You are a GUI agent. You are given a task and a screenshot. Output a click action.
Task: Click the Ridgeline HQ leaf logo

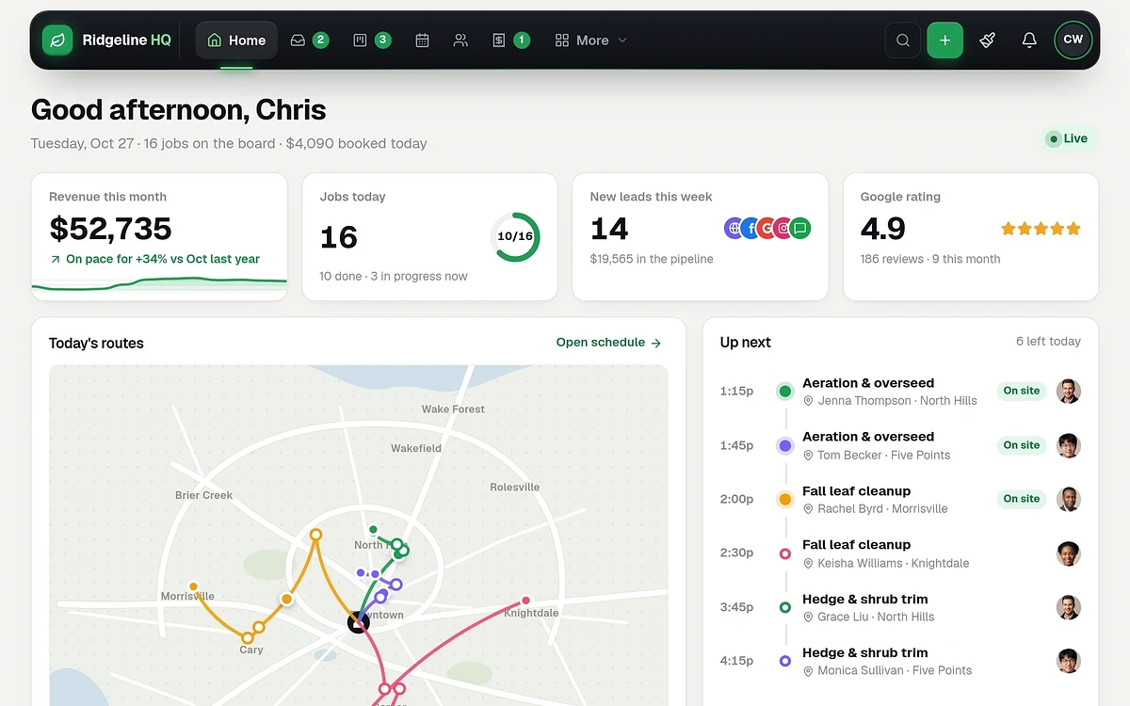57,40
